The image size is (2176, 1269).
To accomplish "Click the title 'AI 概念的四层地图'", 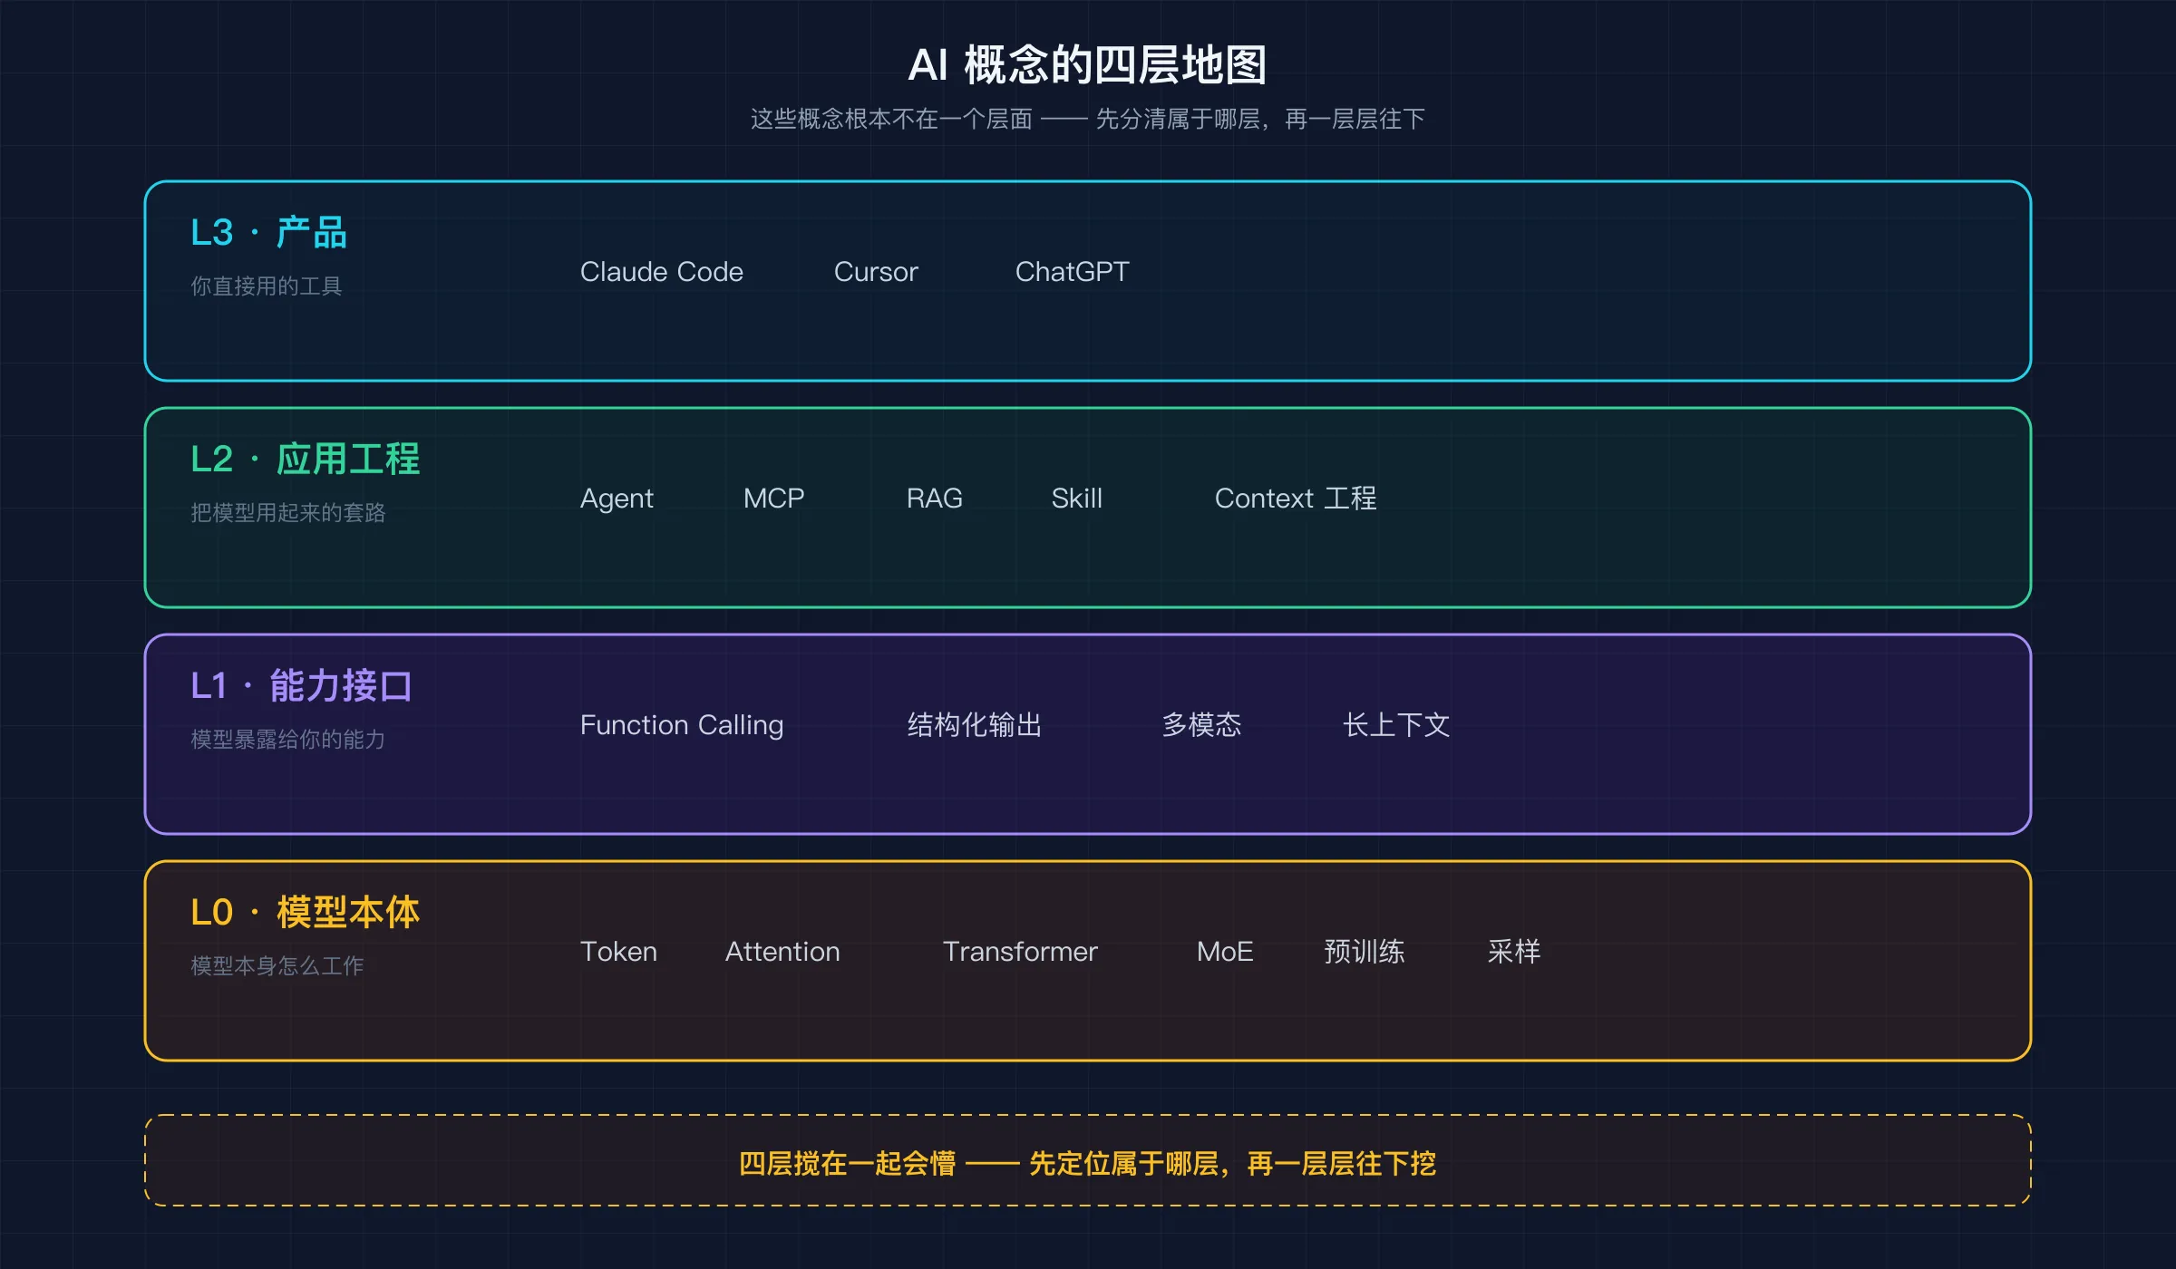I will (x=1087, y=65).
